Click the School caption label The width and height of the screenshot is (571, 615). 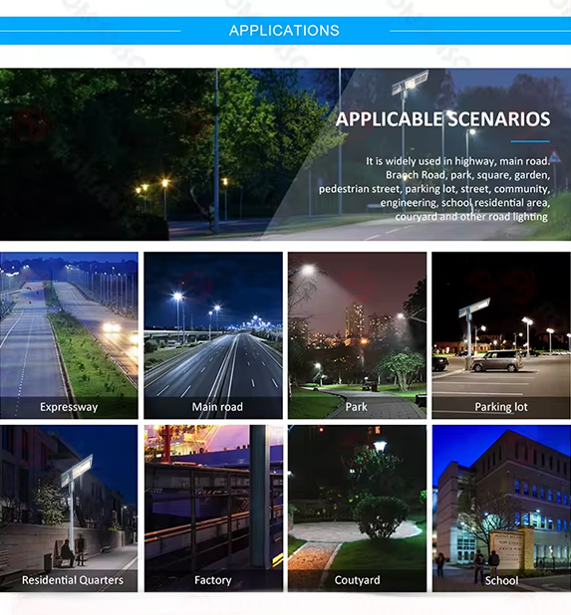pyautogui.click(x=501, y=580)
